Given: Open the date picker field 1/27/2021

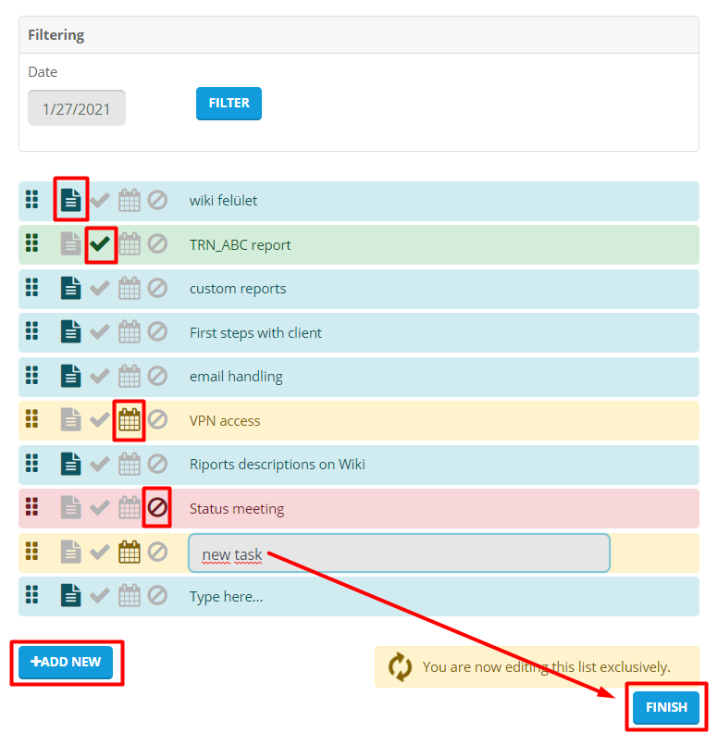Looking at the screenshot, I should click(77, 108).
